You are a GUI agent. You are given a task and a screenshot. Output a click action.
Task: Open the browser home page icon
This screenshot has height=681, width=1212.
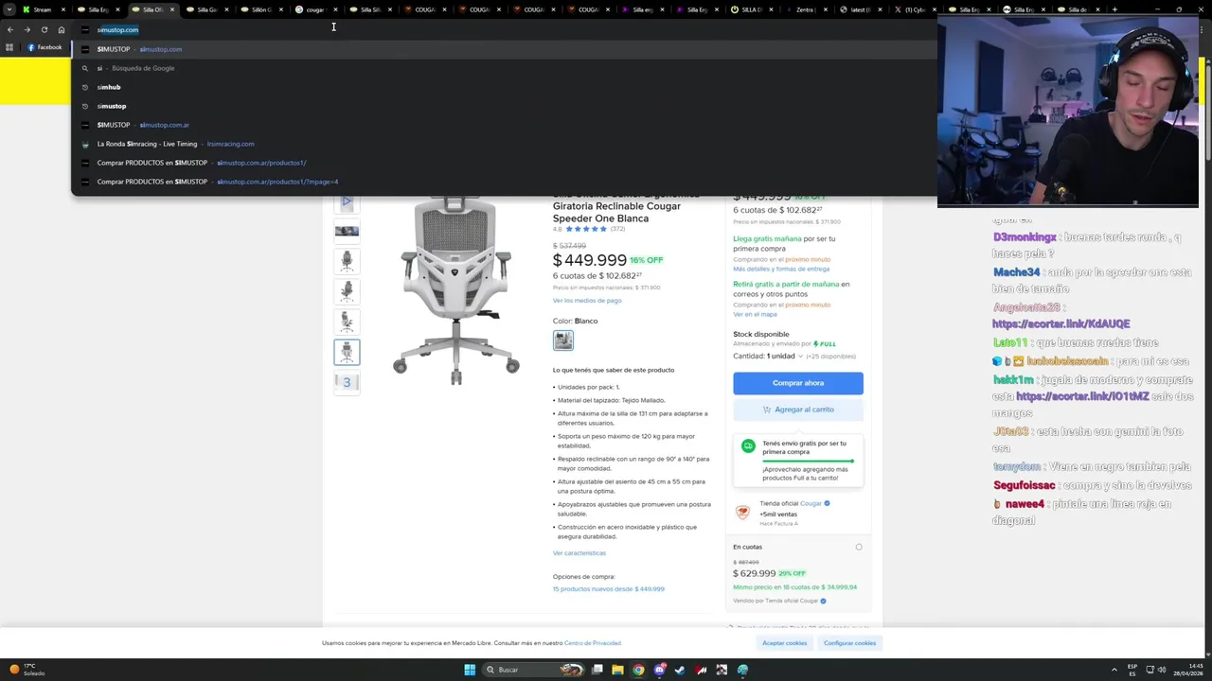pos(62,29)
